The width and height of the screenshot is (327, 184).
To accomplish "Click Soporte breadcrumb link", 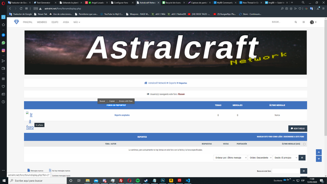I will coord(173,83).
